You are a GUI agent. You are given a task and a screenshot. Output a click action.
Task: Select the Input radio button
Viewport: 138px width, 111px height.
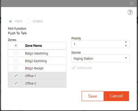point(10,21)
